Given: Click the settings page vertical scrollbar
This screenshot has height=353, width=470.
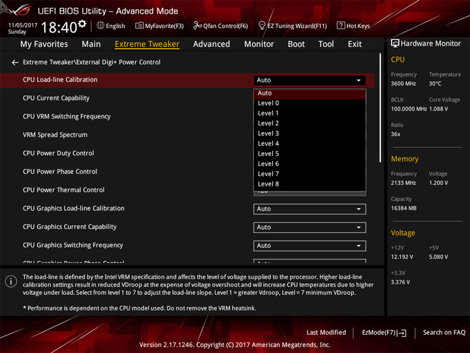Looking at the screenshot, I should (381, 108).
